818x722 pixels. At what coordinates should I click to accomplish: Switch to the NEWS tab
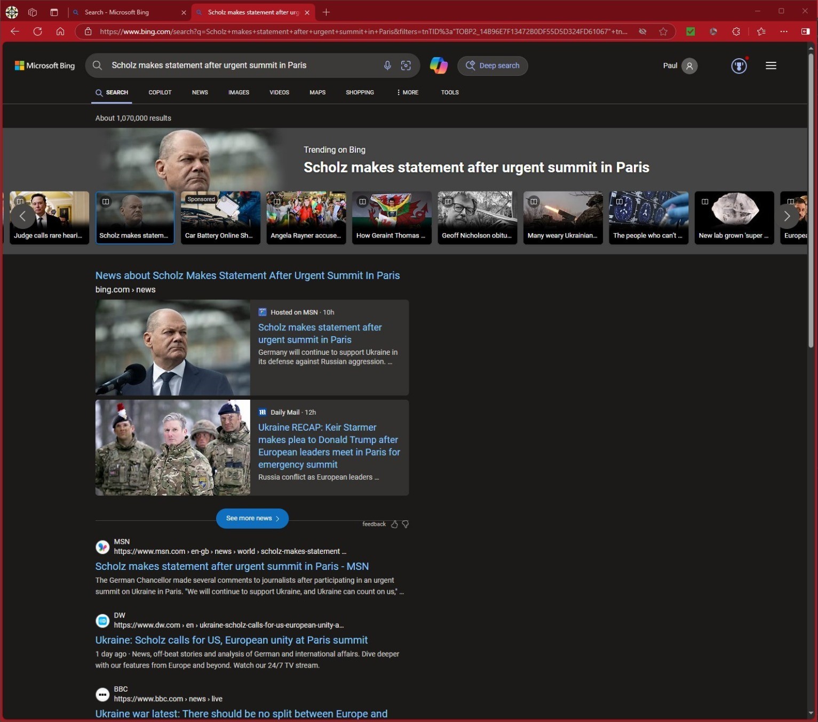tap(200, 92)
